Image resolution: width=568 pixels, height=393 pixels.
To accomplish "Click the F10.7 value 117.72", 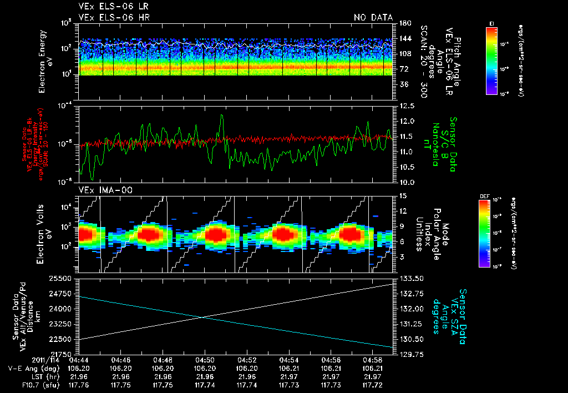I will [x=373, y=385].
